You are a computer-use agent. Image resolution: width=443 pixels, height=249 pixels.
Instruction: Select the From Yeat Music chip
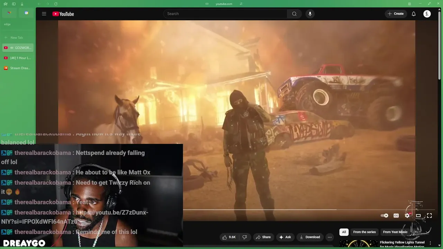[x=395, y=232]
